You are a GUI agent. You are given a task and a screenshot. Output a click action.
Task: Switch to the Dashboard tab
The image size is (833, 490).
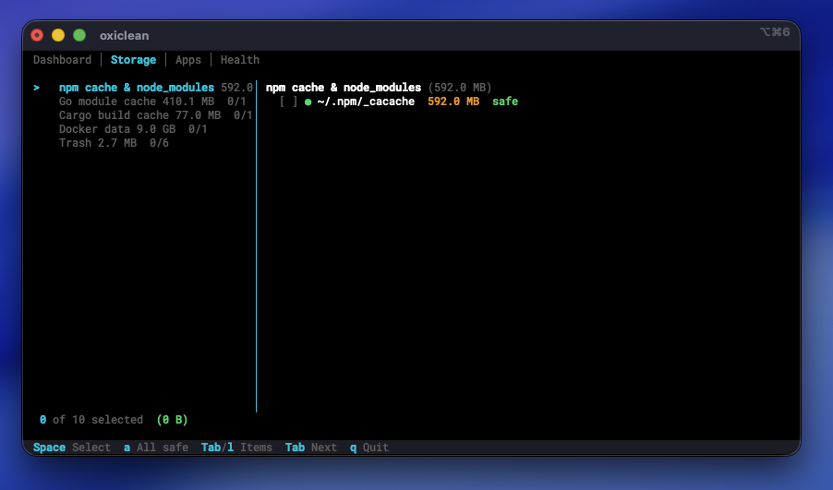pyautogui.click(x=62, y=60)
